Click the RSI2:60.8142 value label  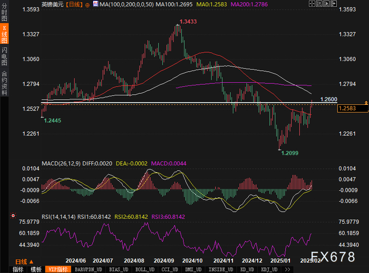pos(131,217)
